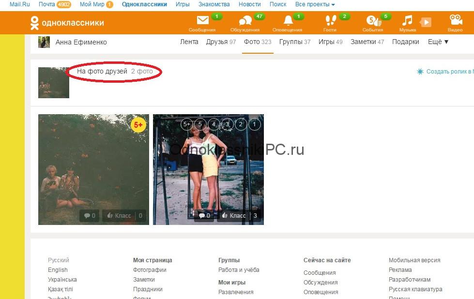Open footer link Реклама
Screen dimensions: 474x299
[x=400, y=269]
